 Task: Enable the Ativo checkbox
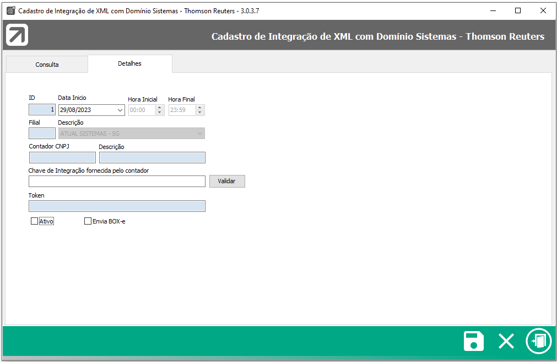pyautogui.click(x=35, y=221)
